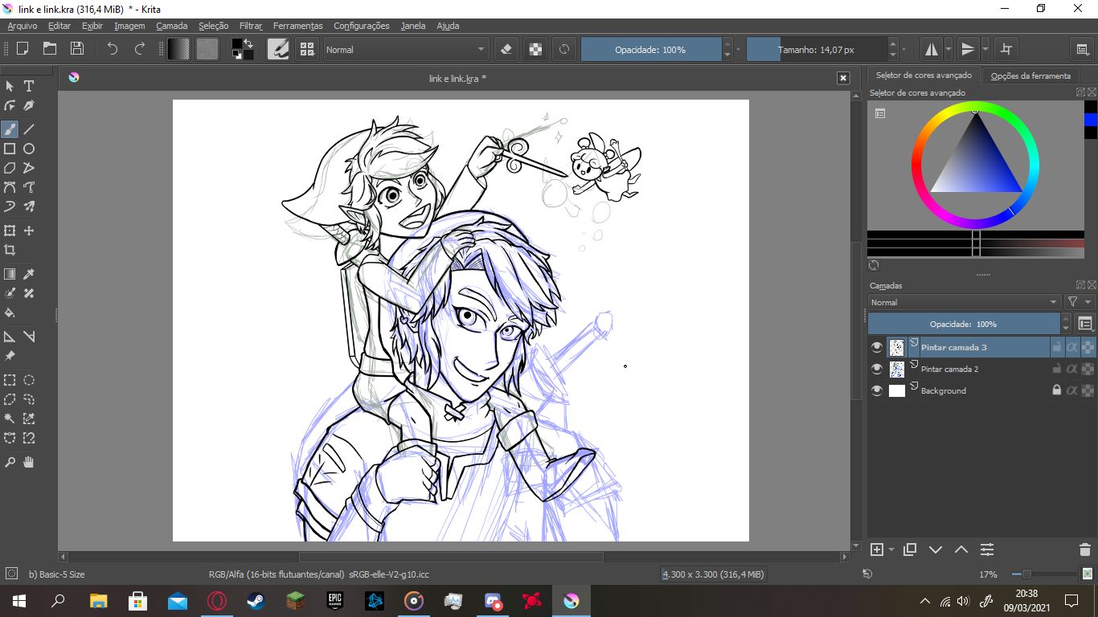Image resolution: width=1098 pixels, height=617 pixels.
Task: Delete layer using trash icon
Action: [x=1084, y=550]
